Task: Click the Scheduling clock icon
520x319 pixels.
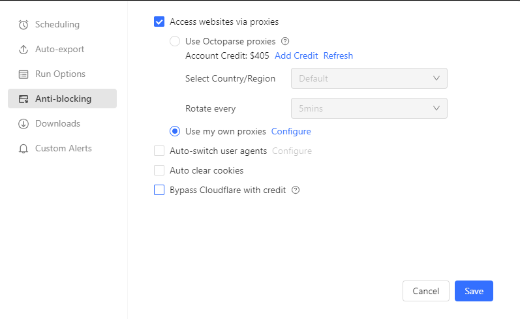Action: tap(23, 25)
